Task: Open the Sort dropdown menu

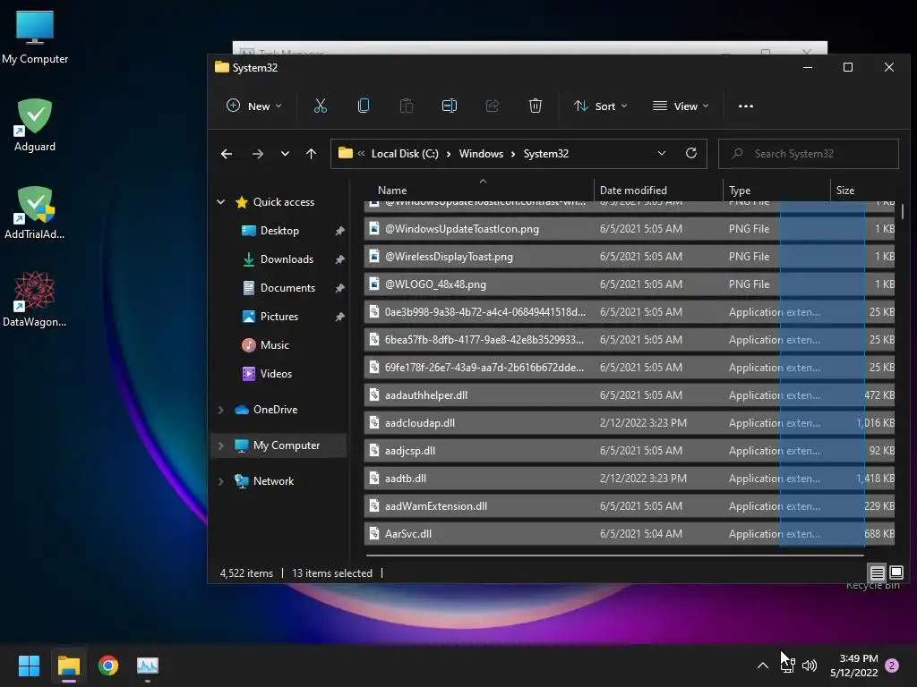Action: (601, 106)
